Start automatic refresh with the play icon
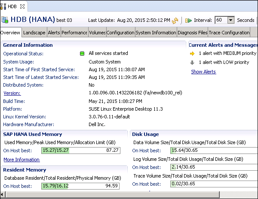This screenshot has width=258, height=199. tap(188, 20)
